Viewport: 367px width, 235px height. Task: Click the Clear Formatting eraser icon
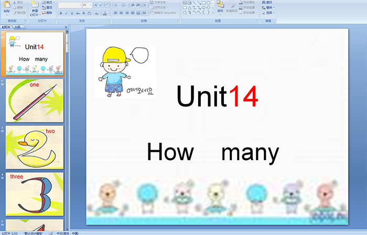(107, 5)
